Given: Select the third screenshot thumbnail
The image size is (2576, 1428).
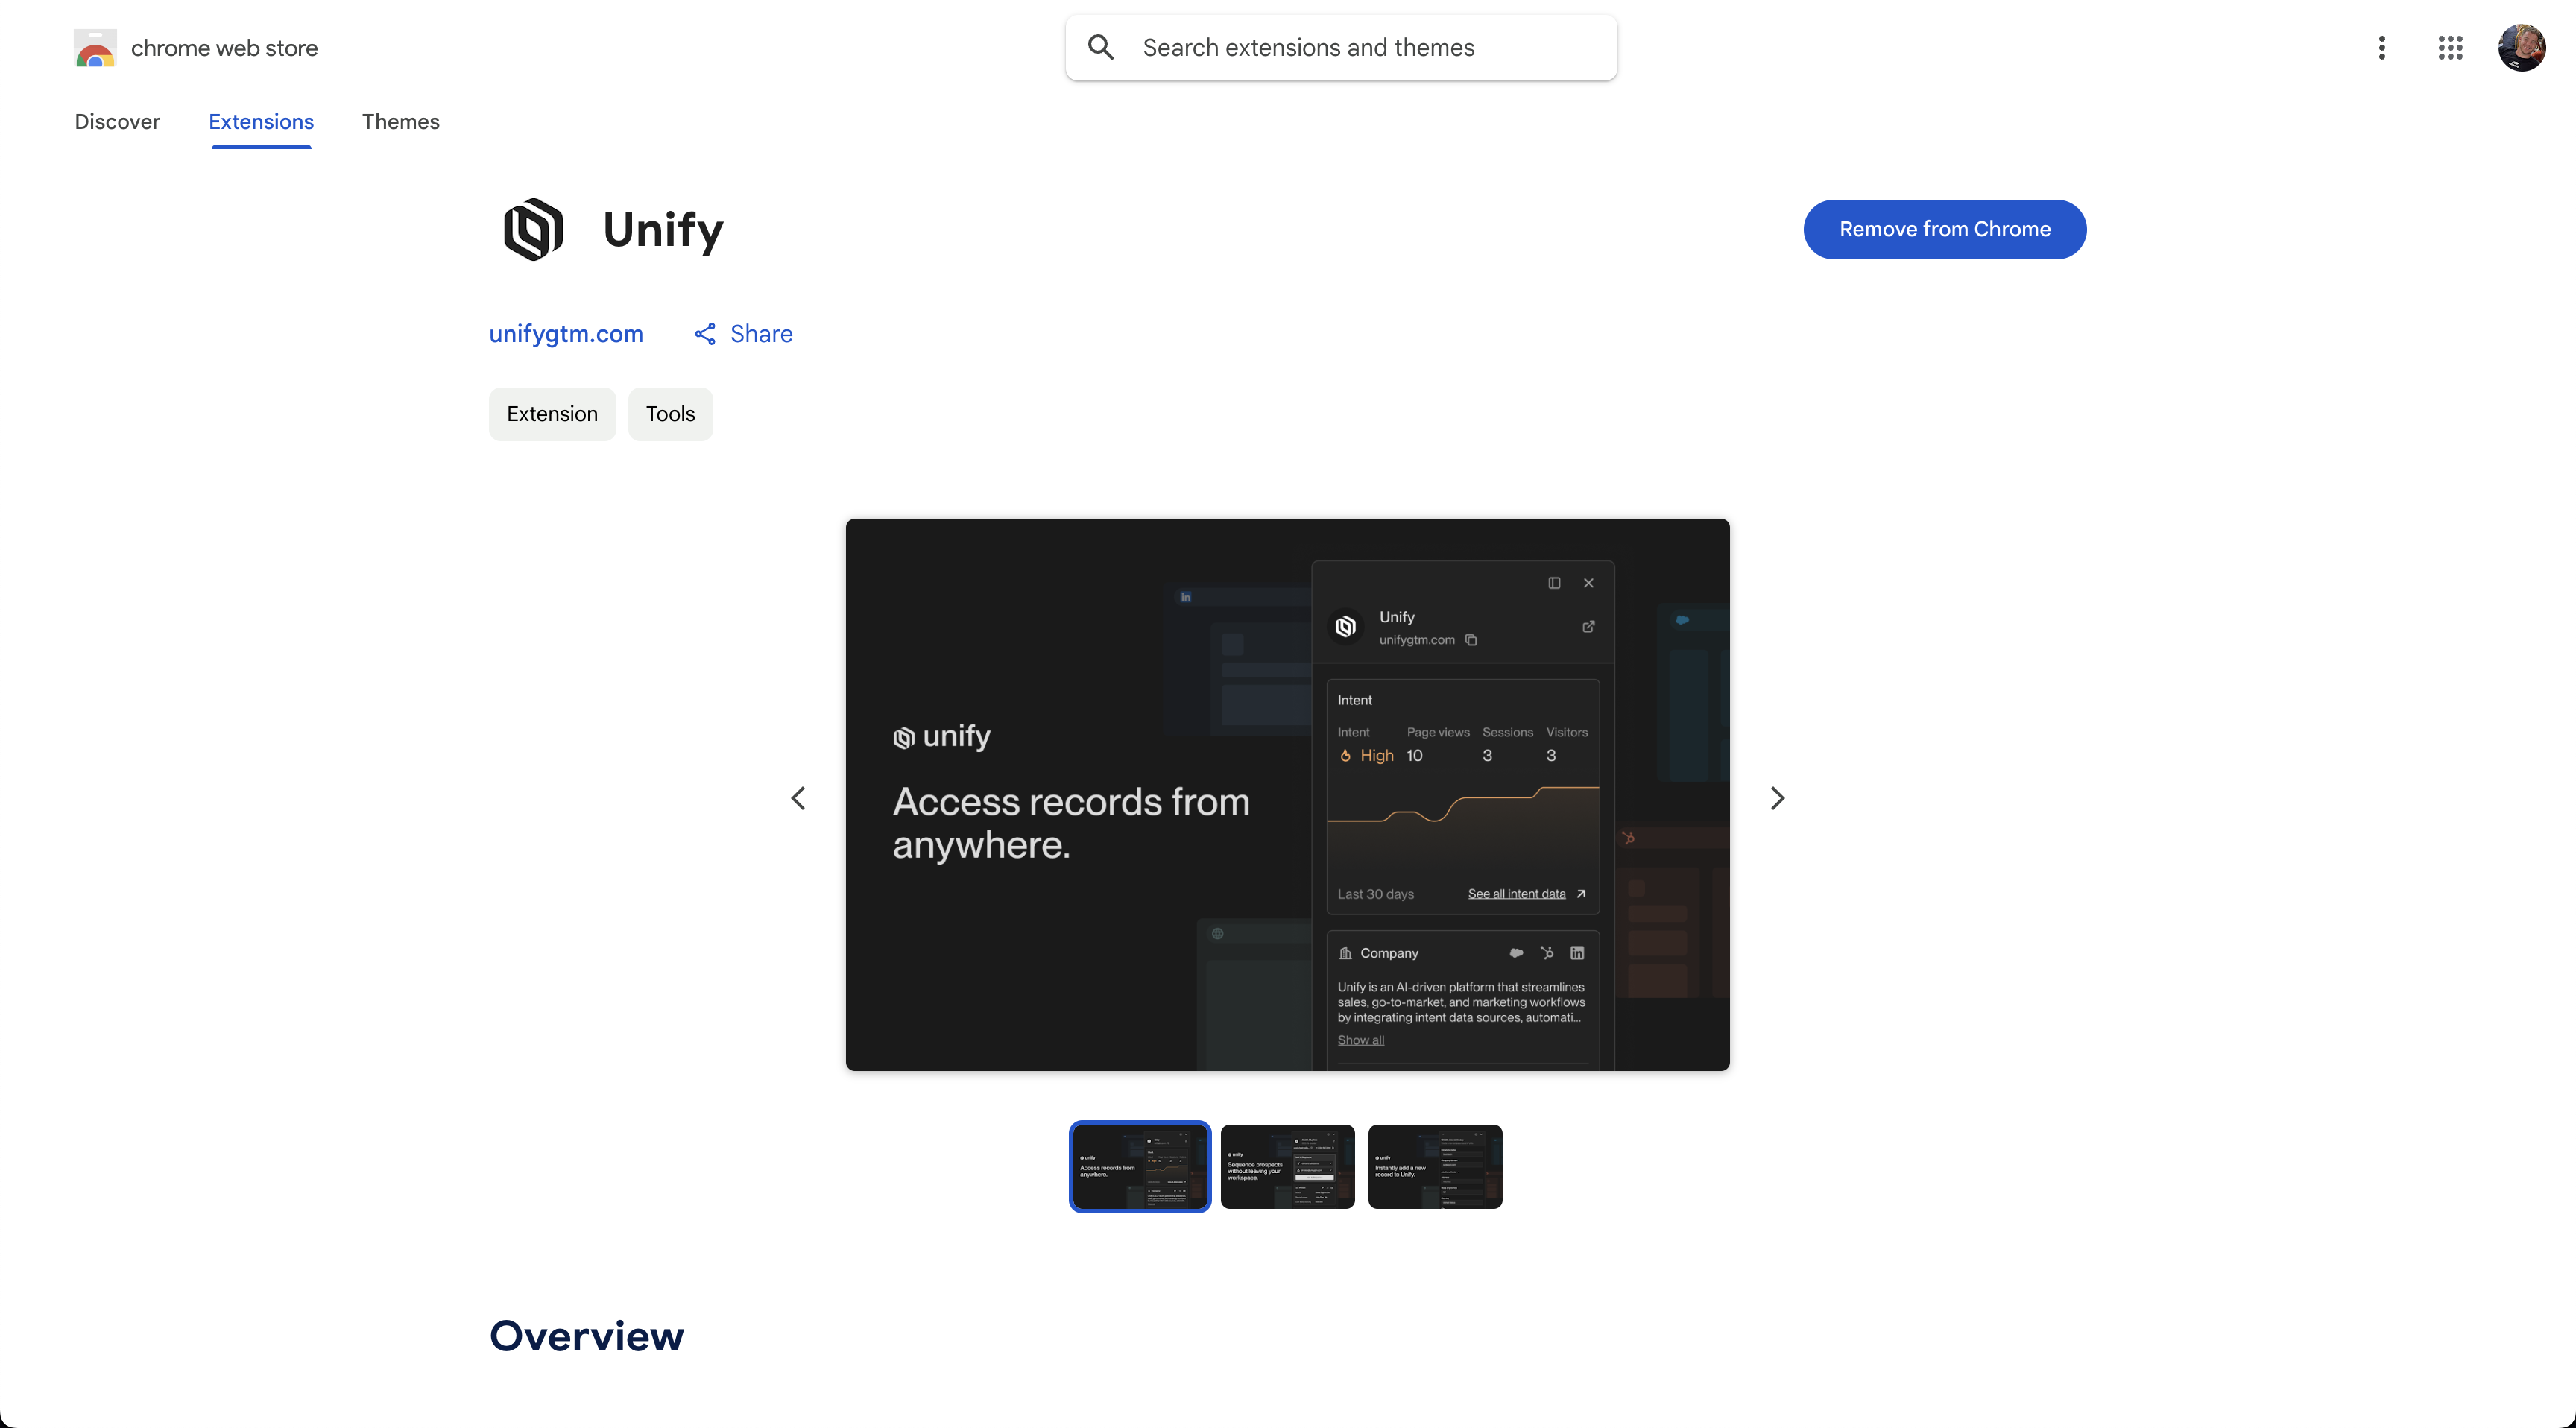Looking at the screenshot, I should 1434,1166.
